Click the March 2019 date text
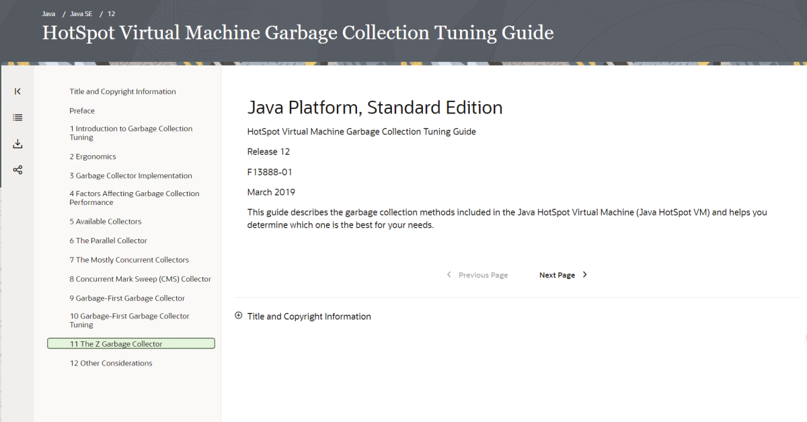 271,192
